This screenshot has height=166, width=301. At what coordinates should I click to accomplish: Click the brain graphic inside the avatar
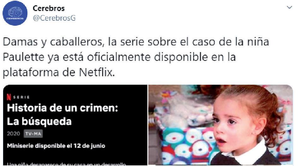coord(15,12)
